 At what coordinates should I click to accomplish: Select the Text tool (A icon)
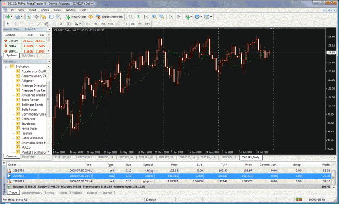tap(61, 24)
